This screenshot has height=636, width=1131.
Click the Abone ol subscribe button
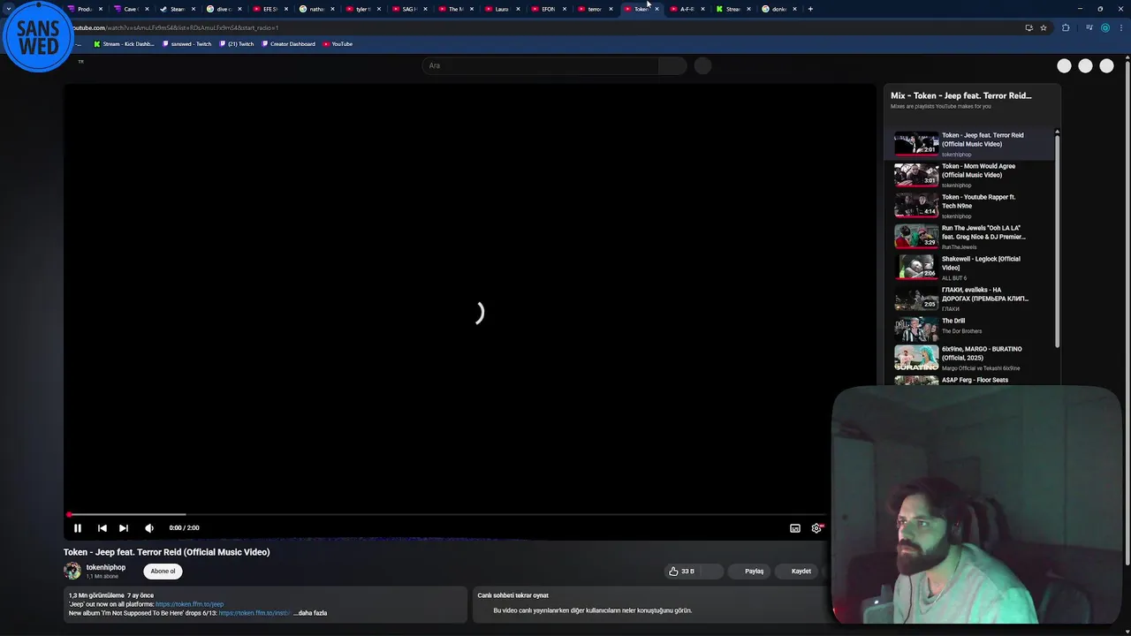163,572
